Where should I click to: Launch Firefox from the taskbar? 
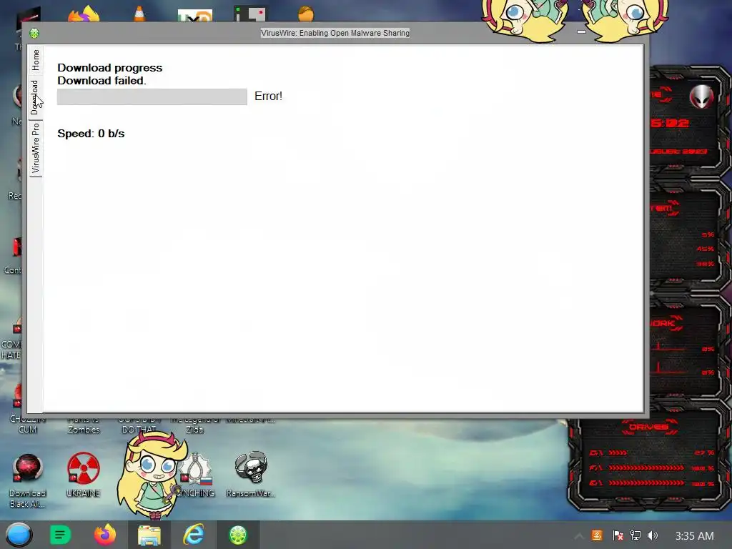point(104,535)
